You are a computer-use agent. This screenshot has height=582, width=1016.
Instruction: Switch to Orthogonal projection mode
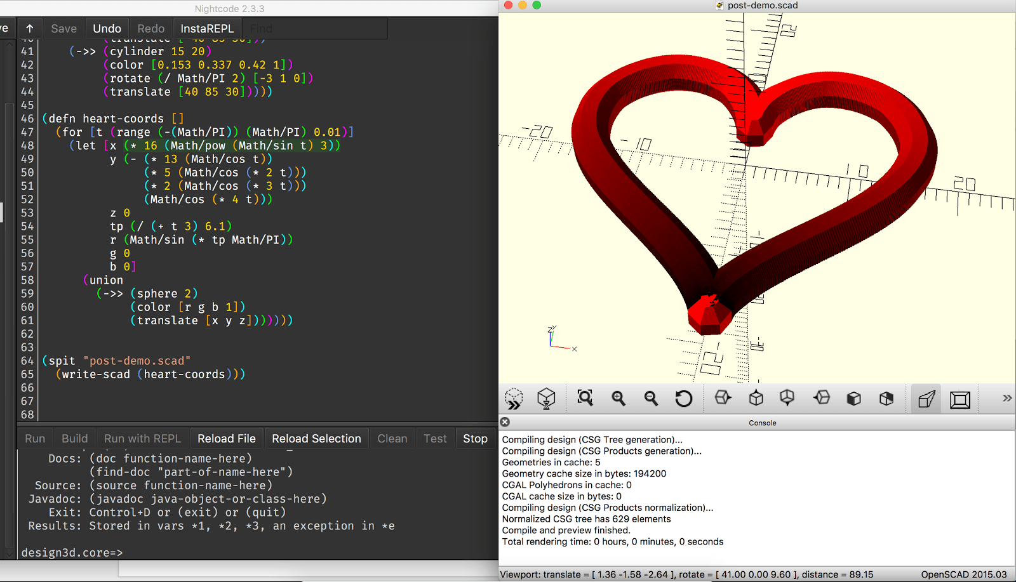[959, 399]
